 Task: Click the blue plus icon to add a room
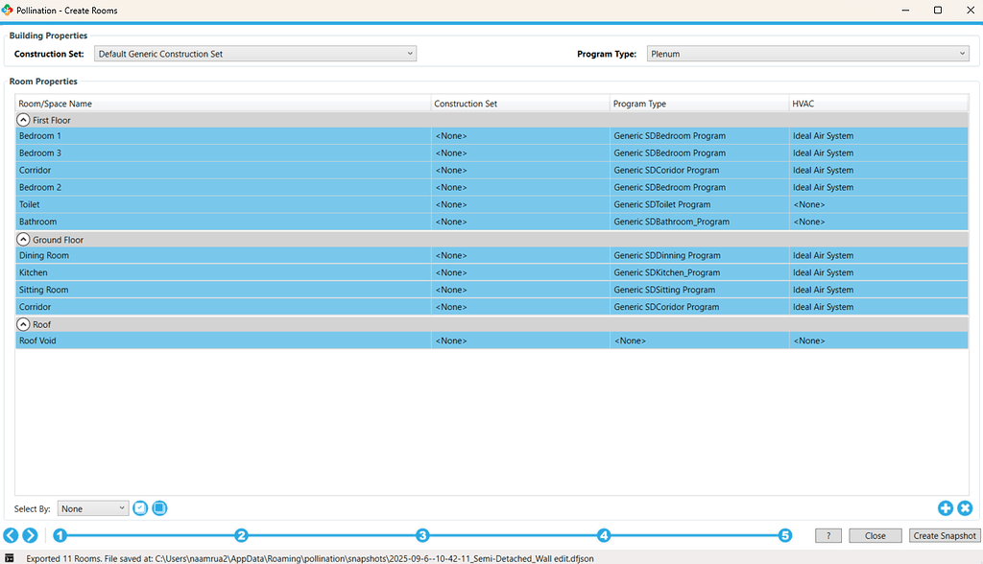[x=946, y=507]
